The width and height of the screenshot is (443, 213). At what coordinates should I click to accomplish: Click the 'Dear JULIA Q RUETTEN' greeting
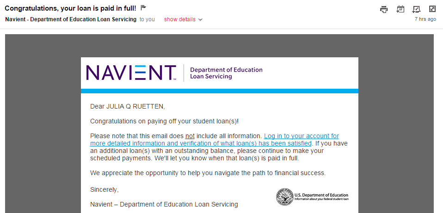click(128, 106)
